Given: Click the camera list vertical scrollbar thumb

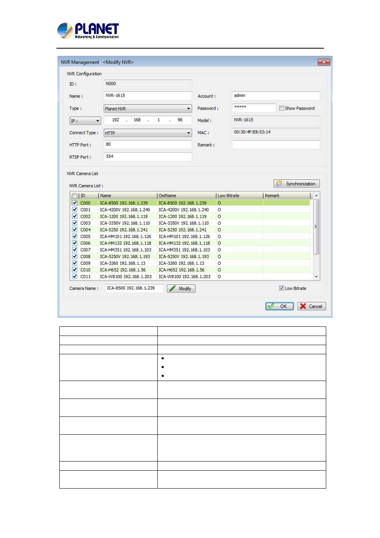Looking at the screenshot, I should point(316,226).
